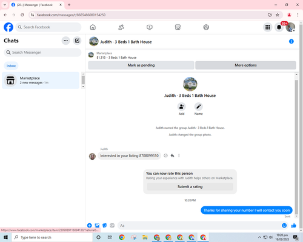Viewport: 303px width, 242px height.
Task: Choose a GIF in composer
Action: click(112, 226)
